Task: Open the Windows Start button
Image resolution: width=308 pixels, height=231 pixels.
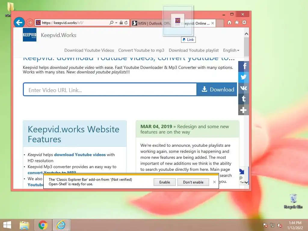Action: (x=7, y=225)
